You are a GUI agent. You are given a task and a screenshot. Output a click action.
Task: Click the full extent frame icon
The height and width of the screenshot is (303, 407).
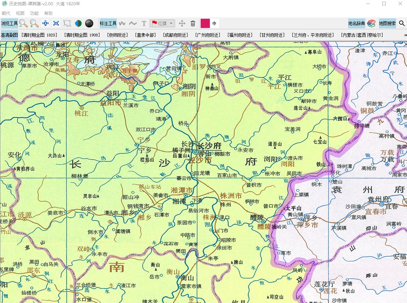(56, 23)
